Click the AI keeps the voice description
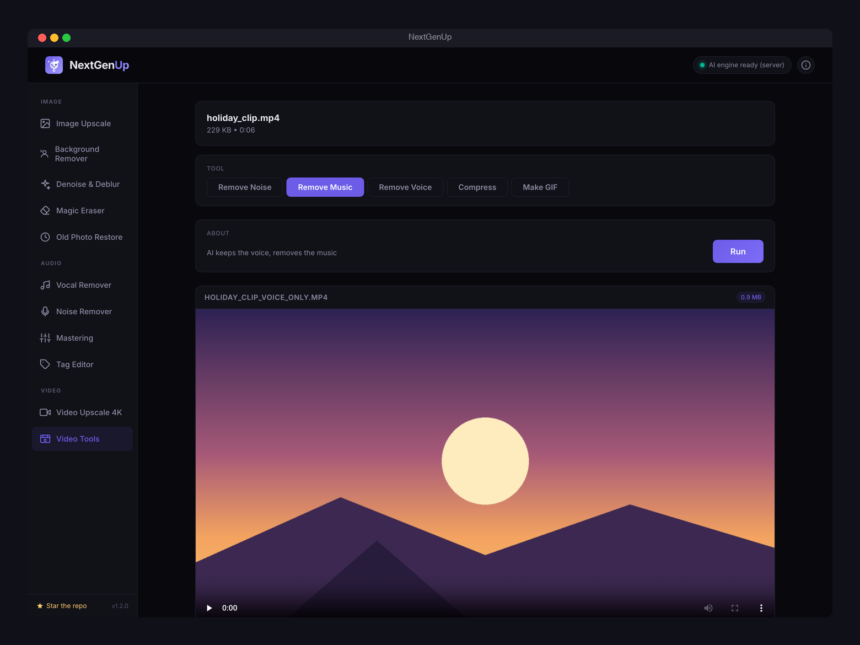Screen dimensions: 860x645 272,253
